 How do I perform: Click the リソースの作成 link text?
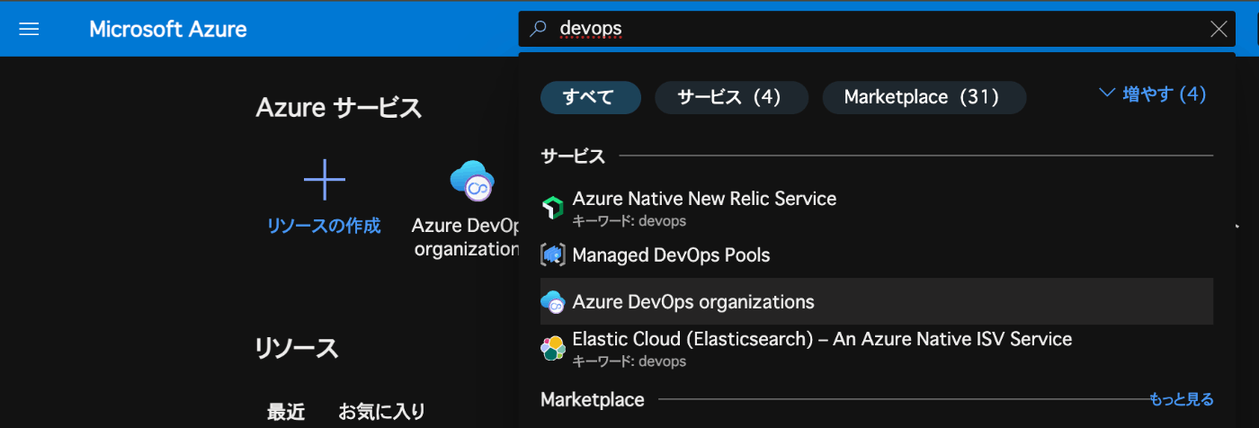[324, 226]
